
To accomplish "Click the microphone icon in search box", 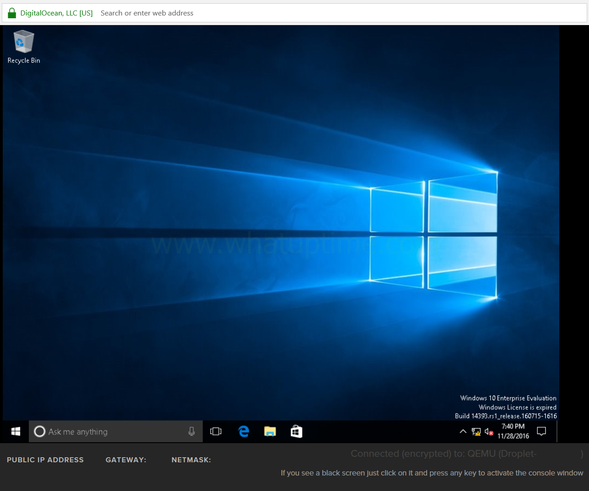I will pos(191,431).
